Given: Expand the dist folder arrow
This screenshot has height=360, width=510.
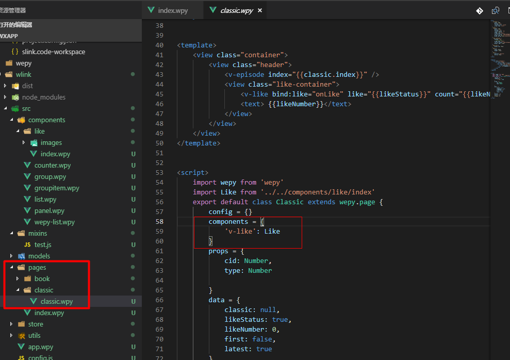Looking at the screenshot, I should [5, 86].
